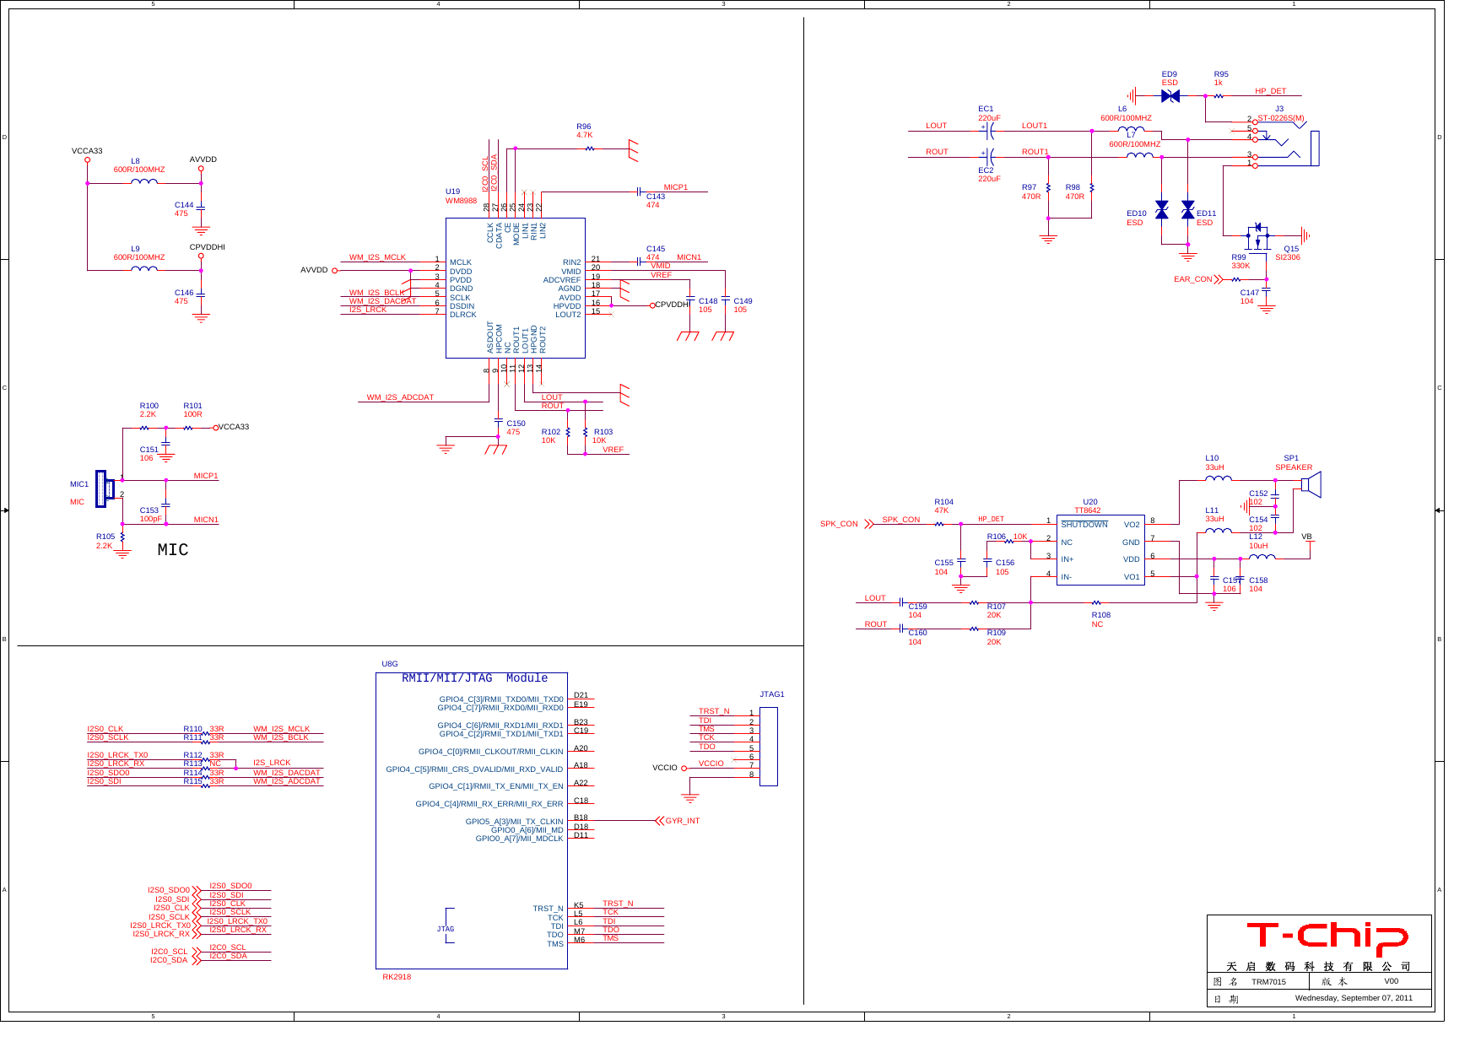
Task: Click the MIC section label text
Action: coord(172,551)
